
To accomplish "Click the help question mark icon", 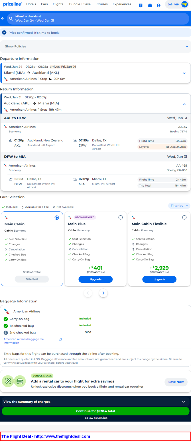I will (x=141, y=5).
